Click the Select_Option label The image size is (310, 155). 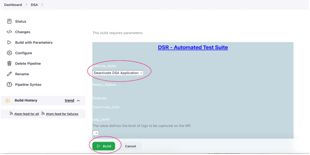tap(104, 85)
